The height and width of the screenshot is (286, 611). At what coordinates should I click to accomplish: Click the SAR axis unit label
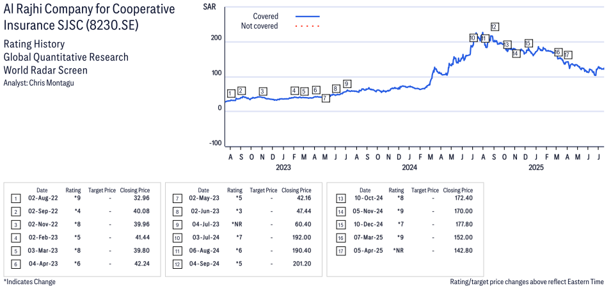(x=209, y=6)
